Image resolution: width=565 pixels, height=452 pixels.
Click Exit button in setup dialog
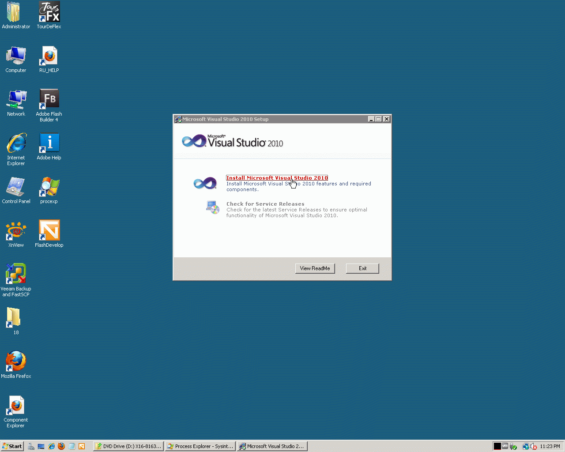pyautogui.click(x=362, y=268)
